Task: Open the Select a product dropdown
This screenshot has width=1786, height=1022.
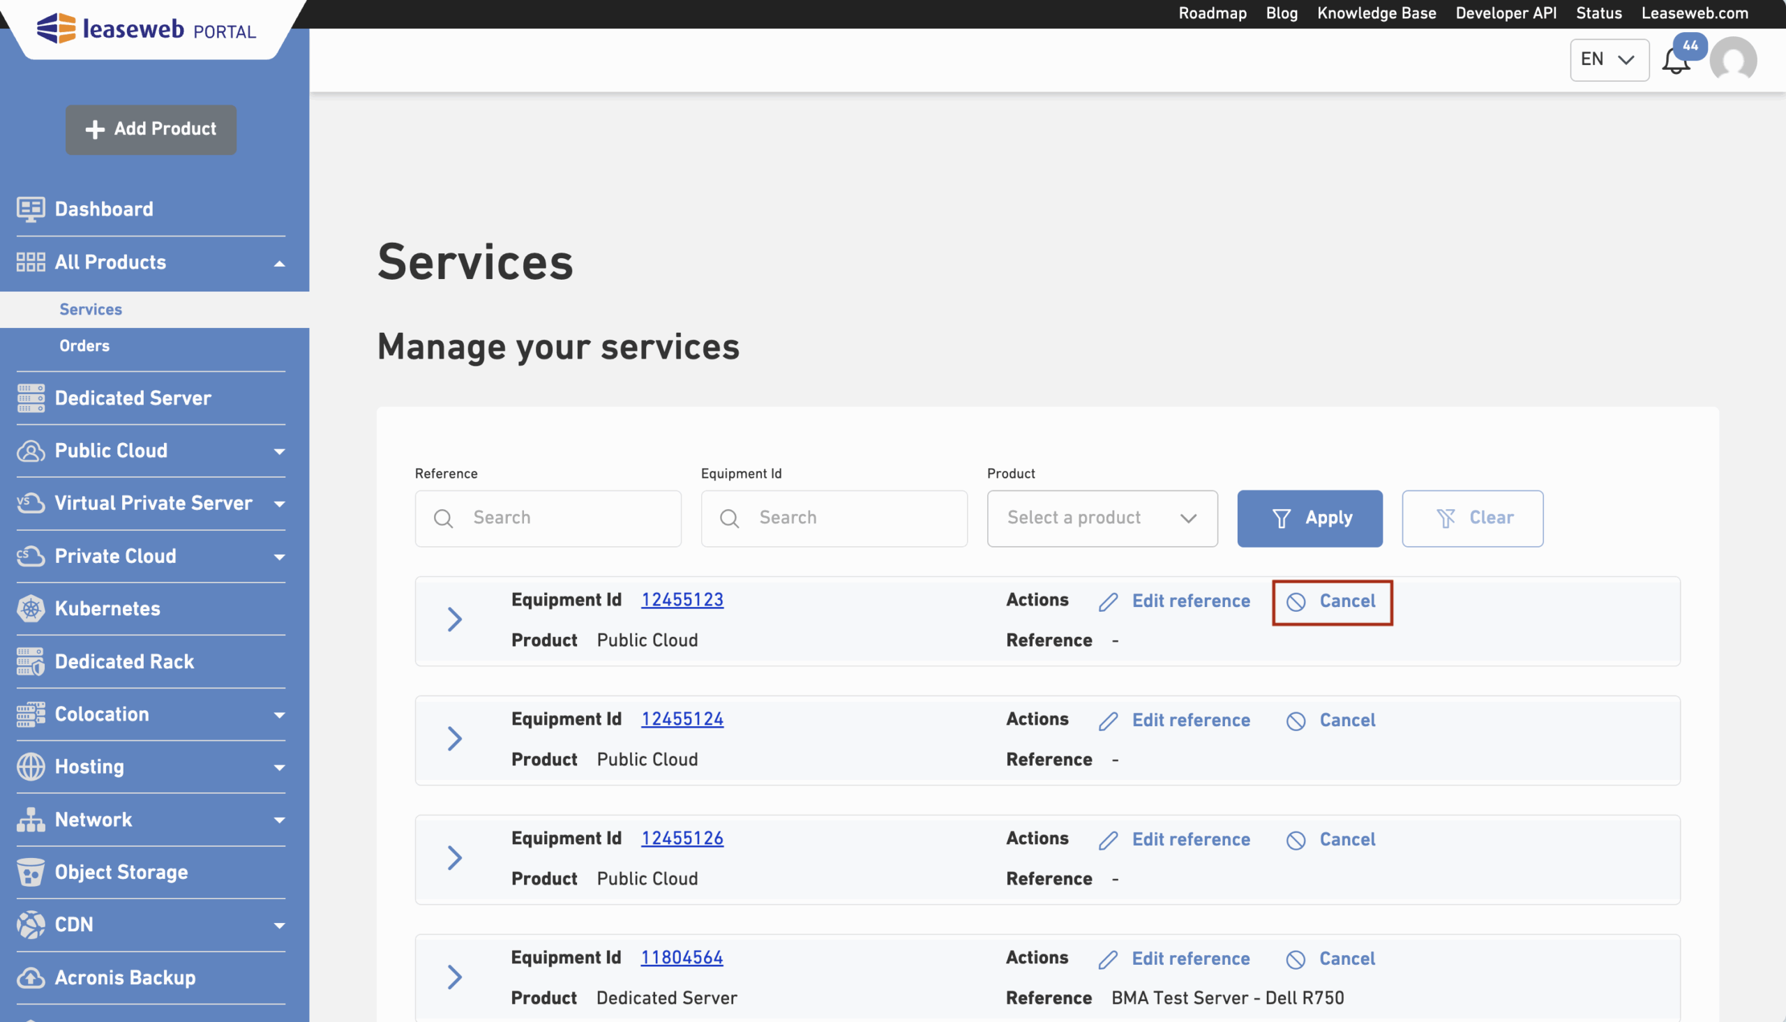Action: pyautogui.click(x=1102, y=519)
